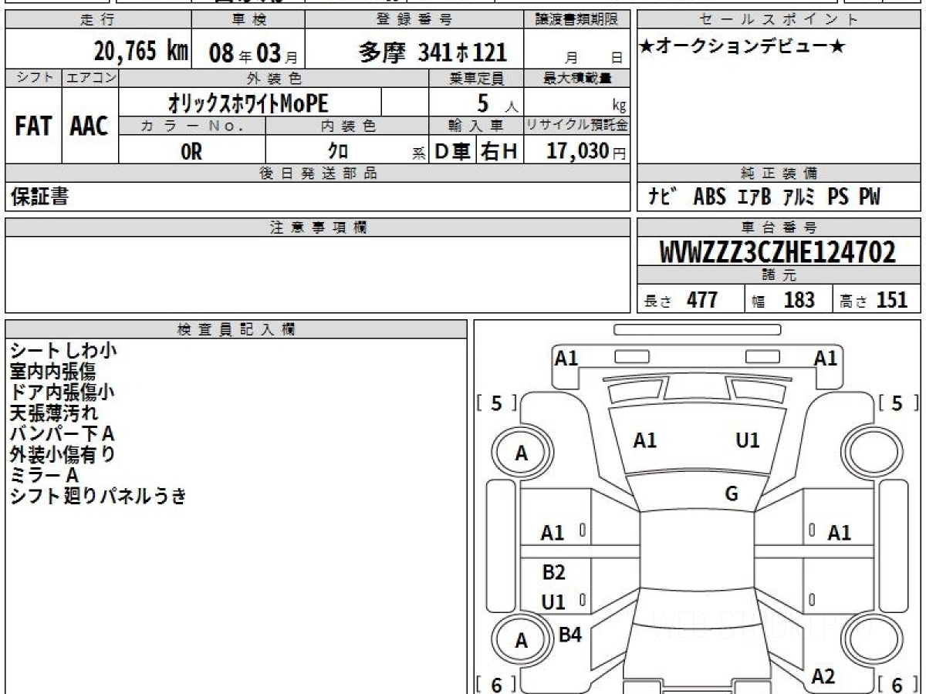The height and width of the screenshot is (694, 926).
Task: Select the seating capacity 5 人
Action: click(496, 103)
